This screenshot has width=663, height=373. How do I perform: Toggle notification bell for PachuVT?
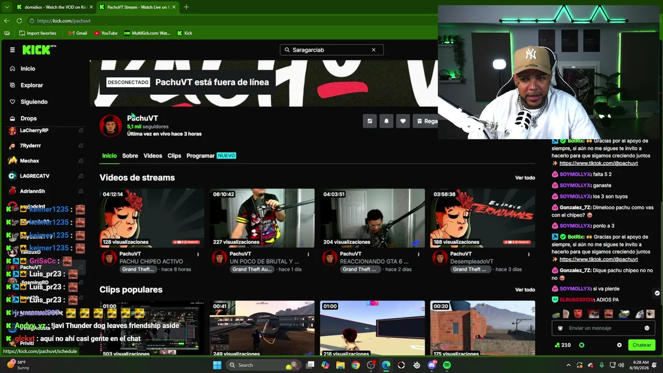click(386, 121)
